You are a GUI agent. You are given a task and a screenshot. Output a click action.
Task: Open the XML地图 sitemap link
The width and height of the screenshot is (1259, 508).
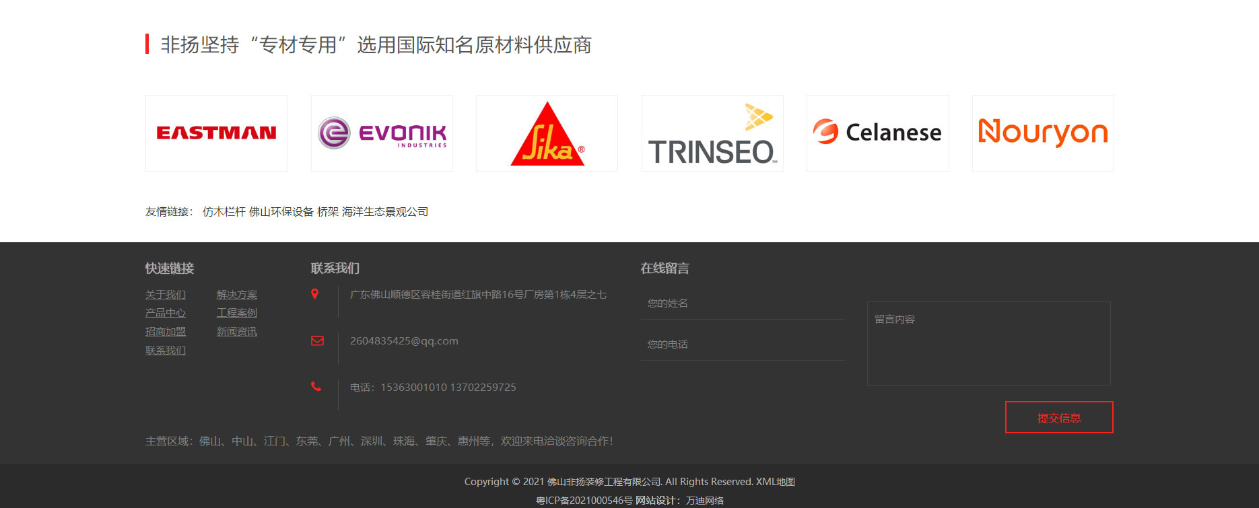coord(776,482)
